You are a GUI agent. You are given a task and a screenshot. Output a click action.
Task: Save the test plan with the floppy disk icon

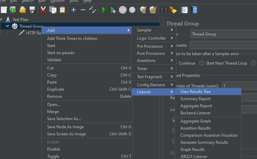click(32, 10)
